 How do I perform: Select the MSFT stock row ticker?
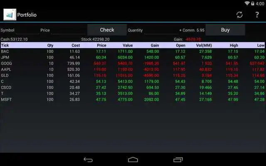tap(6, 100)
